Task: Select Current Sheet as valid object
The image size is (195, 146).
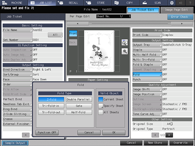Action: (x=101, y=99)
